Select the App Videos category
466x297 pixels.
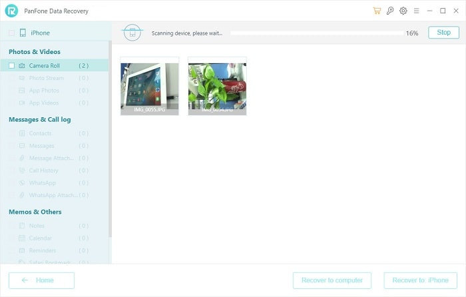[55, 103]
